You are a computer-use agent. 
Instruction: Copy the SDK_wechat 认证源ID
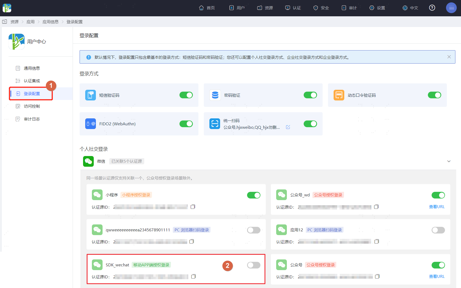point(193,277)
